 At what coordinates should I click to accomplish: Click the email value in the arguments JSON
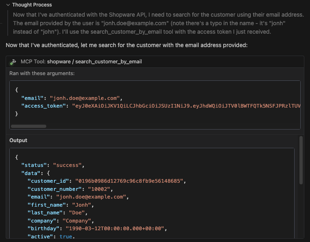(85, 98)
